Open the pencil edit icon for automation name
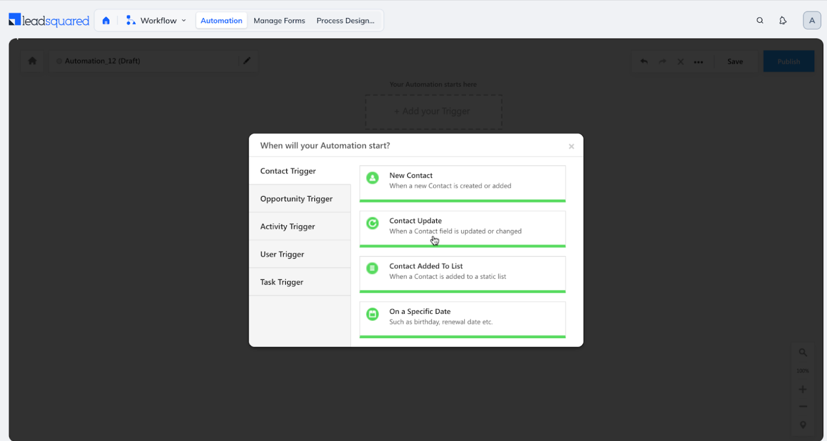The image size is (827, 441). coord(247,60)
